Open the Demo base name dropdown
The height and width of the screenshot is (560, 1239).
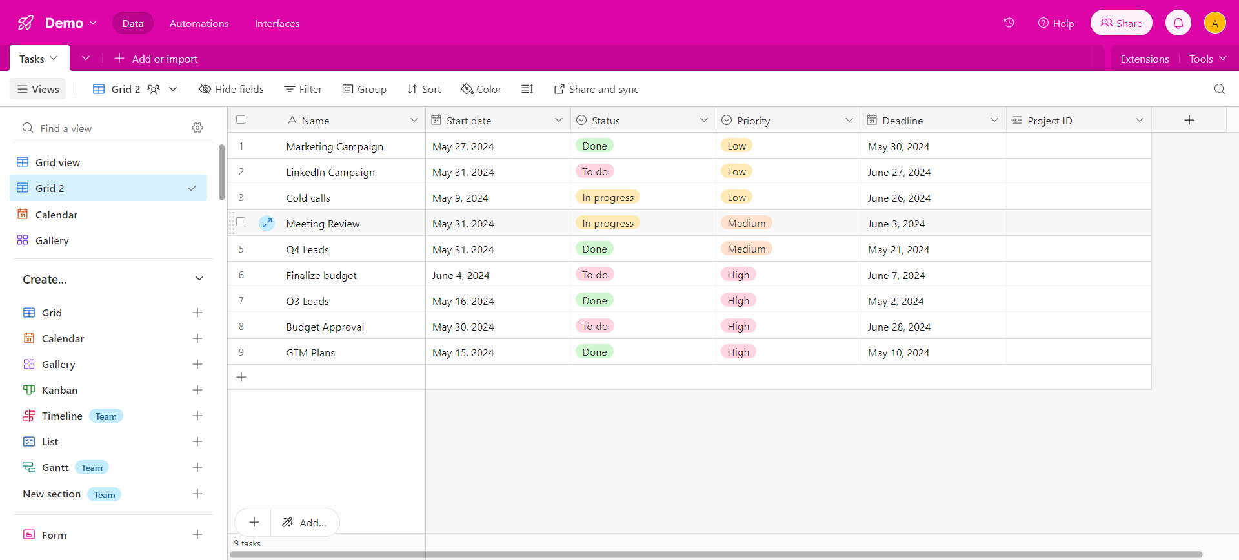[71, 23]
